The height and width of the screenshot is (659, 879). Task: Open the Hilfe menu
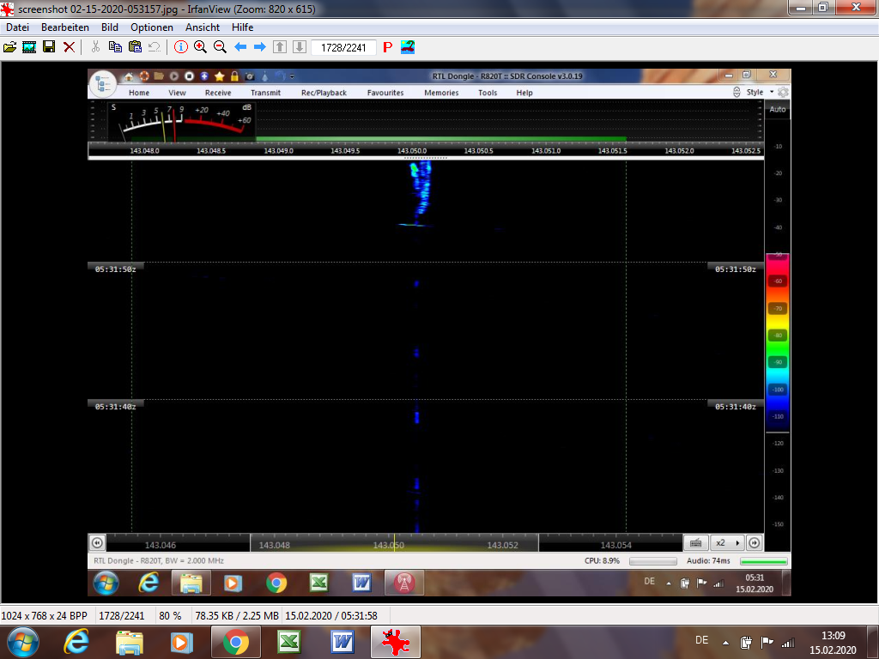[x=242, y=27]
